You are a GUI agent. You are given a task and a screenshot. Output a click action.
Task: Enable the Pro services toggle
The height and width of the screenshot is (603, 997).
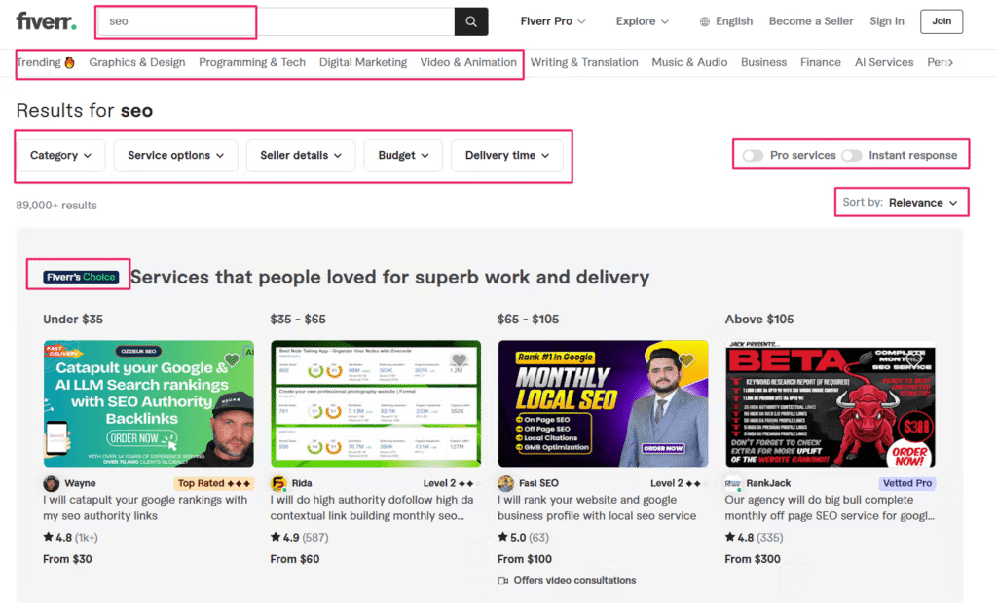pos(753,154)
